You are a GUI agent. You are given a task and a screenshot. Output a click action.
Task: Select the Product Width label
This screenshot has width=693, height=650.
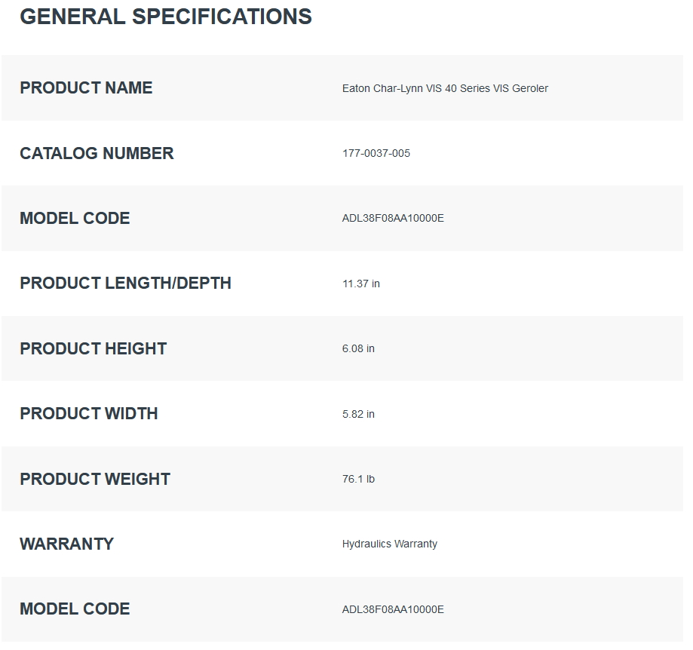pyautogui.click(x=89, y=413)
